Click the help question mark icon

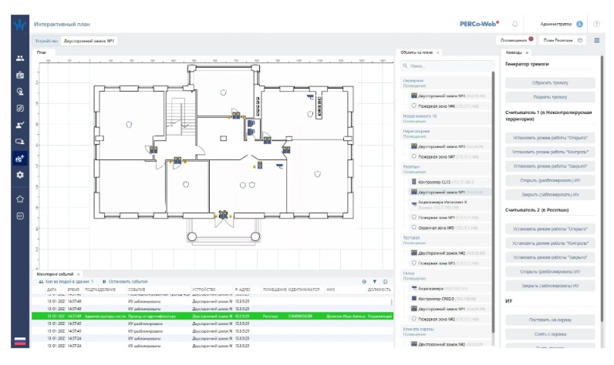(x=597, y=24)
